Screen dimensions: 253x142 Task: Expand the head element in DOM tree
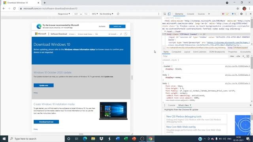click(x=165, y=32)
